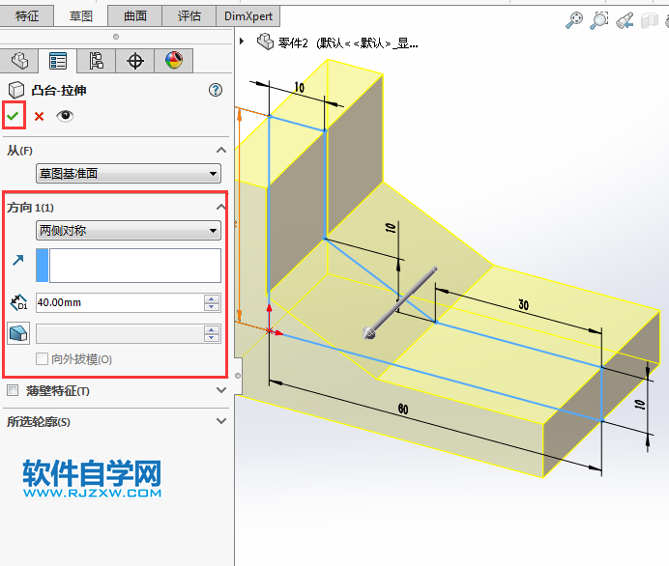Viewport: 669px width, 566px height.
Task: Expand the 所选轮廓 selected contours section
Action: [221, 422]
